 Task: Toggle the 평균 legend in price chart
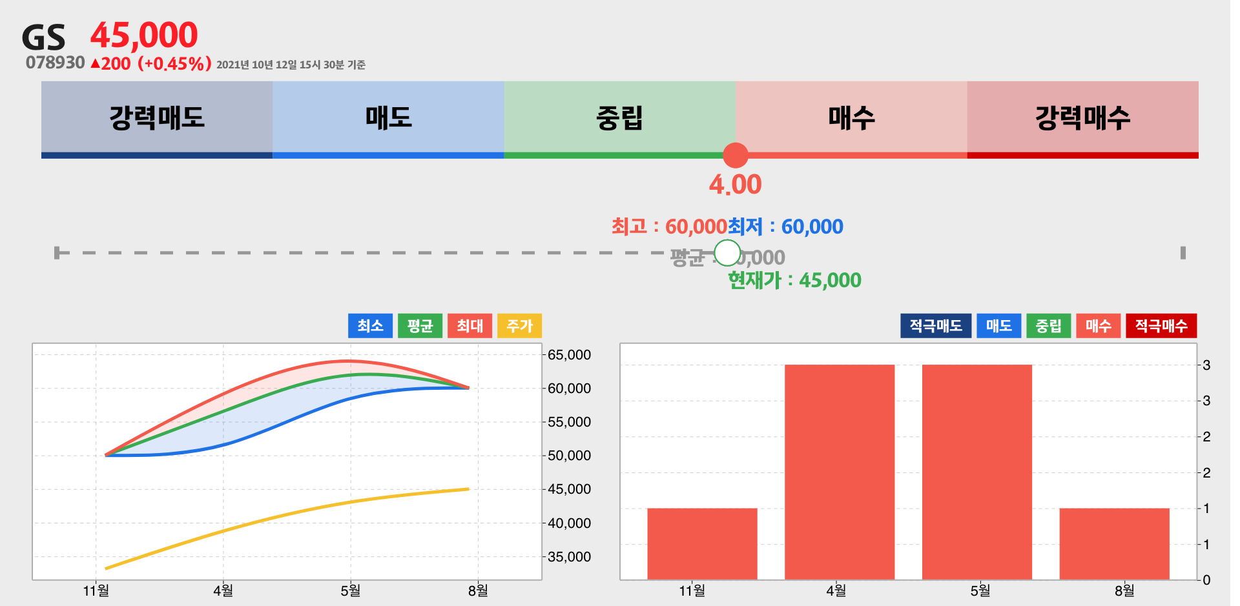[420, 326]
